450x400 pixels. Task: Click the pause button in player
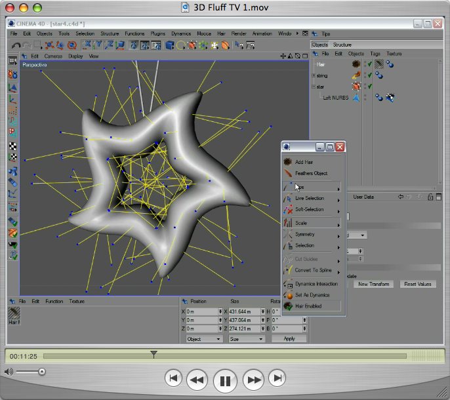[225, 381]
